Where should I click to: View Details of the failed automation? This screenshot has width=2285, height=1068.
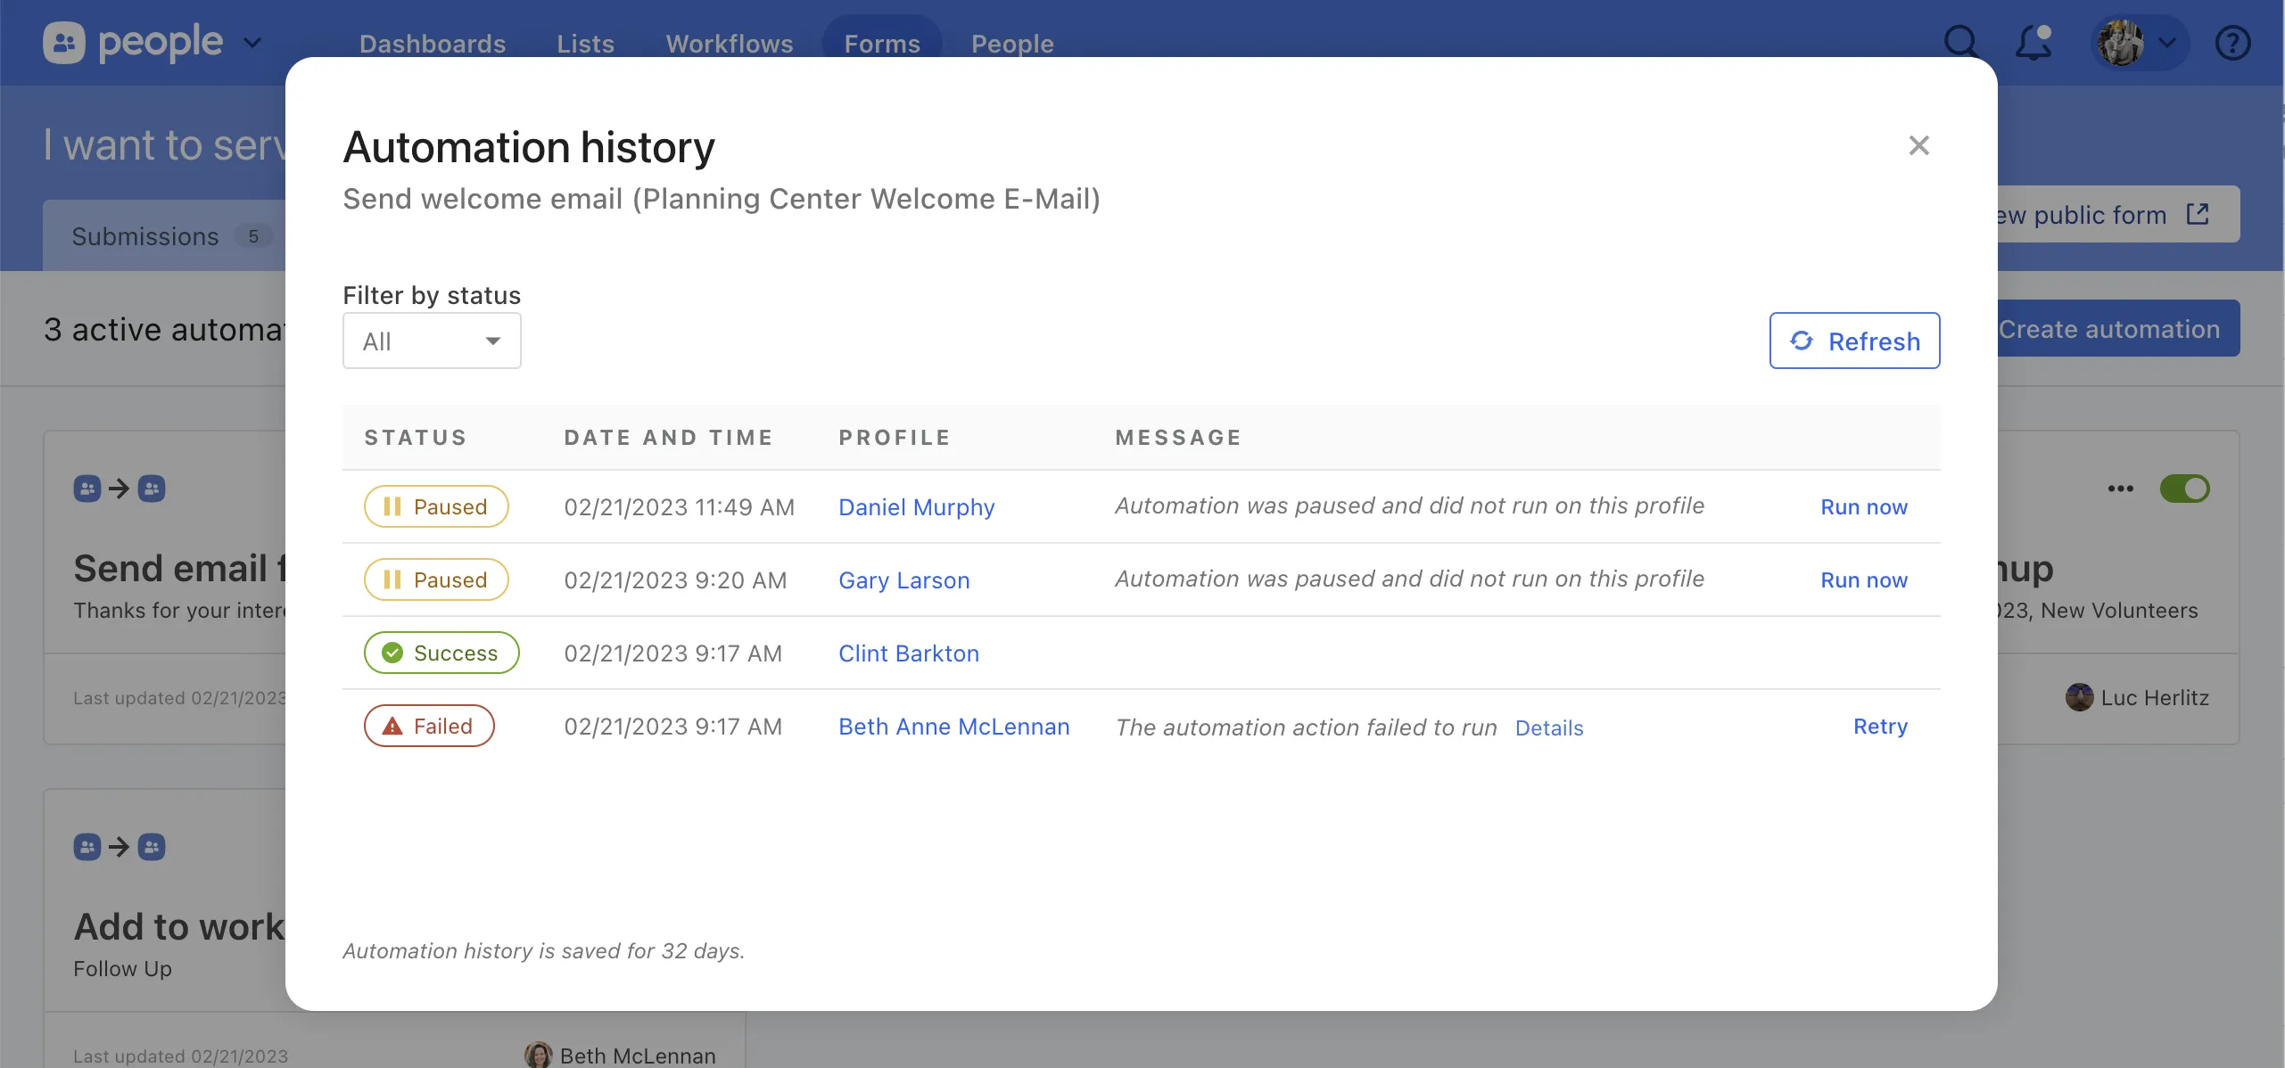click(1549, 727)
